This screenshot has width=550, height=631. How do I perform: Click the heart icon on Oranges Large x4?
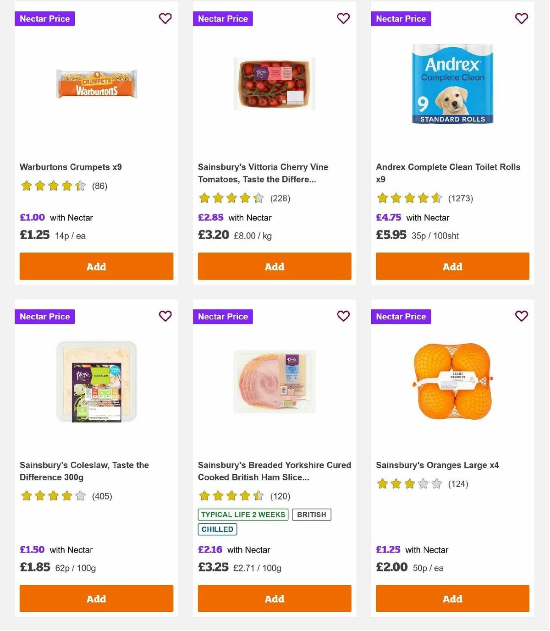coord(521,316)
